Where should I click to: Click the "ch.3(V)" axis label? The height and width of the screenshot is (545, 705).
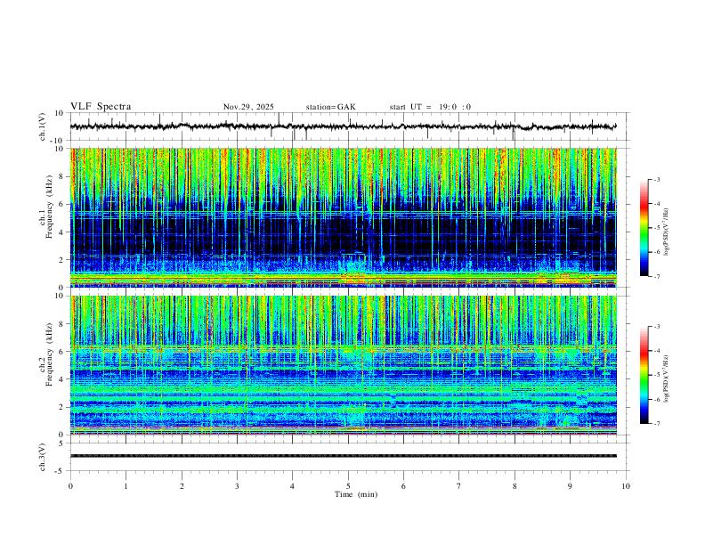(43, 457)
